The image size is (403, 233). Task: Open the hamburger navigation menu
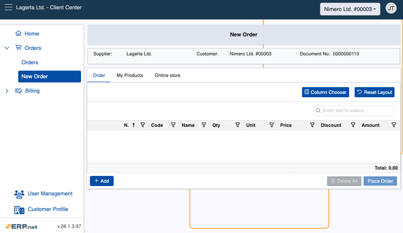8,7
